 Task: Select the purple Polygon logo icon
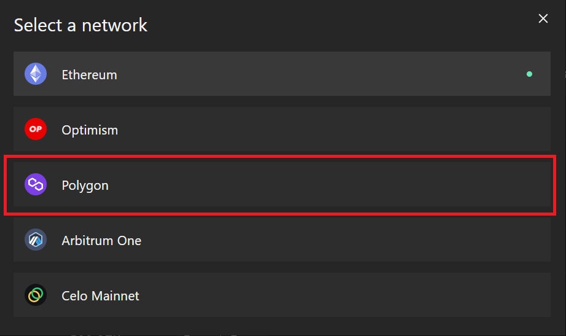pyautogui.click(x=36, y=184)
